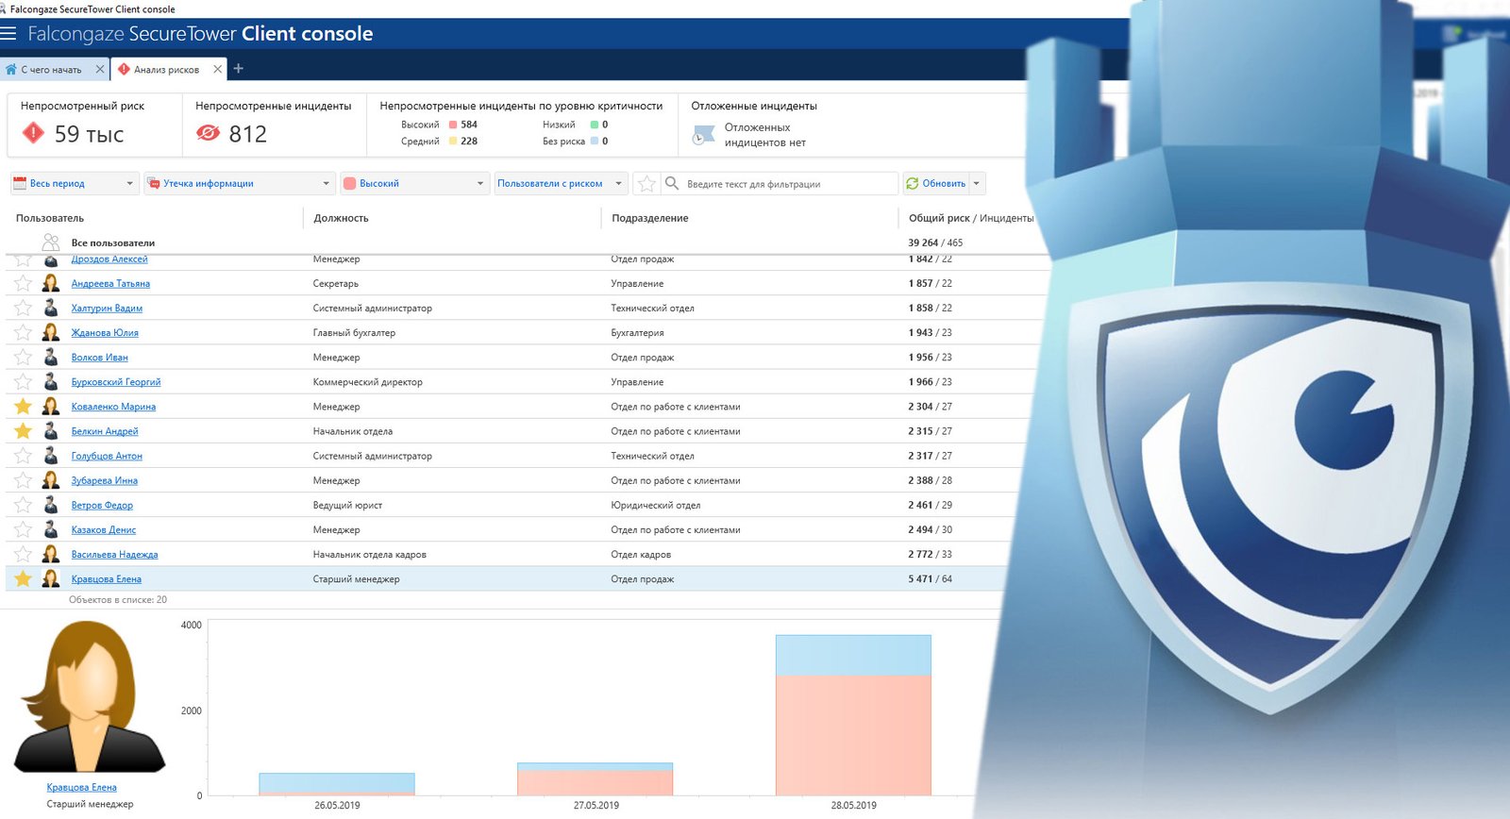This screenshot has height=819, width=1510.
Task: Close the 'Анализ рисков' tab
Action: click(x=218, y=69)
